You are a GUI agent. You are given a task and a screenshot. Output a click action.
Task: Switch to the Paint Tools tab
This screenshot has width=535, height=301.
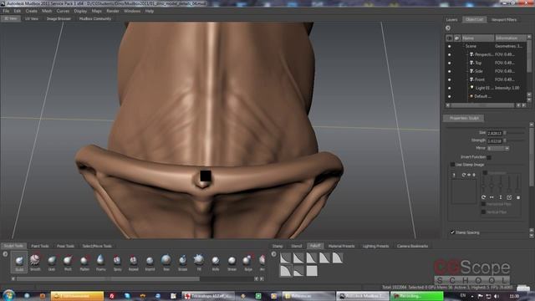pyautogui.click(x=40, y=246)
